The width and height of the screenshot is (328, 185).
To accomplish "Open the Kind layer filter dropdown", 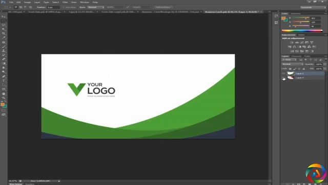I will [x=289, y=60].
